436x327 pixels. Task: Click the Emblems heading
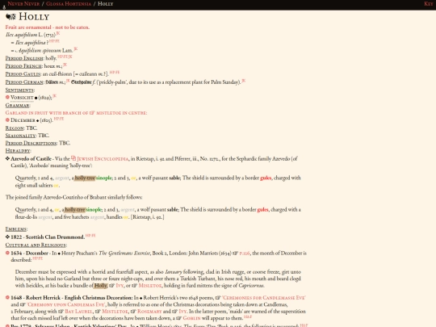point(16,229)
